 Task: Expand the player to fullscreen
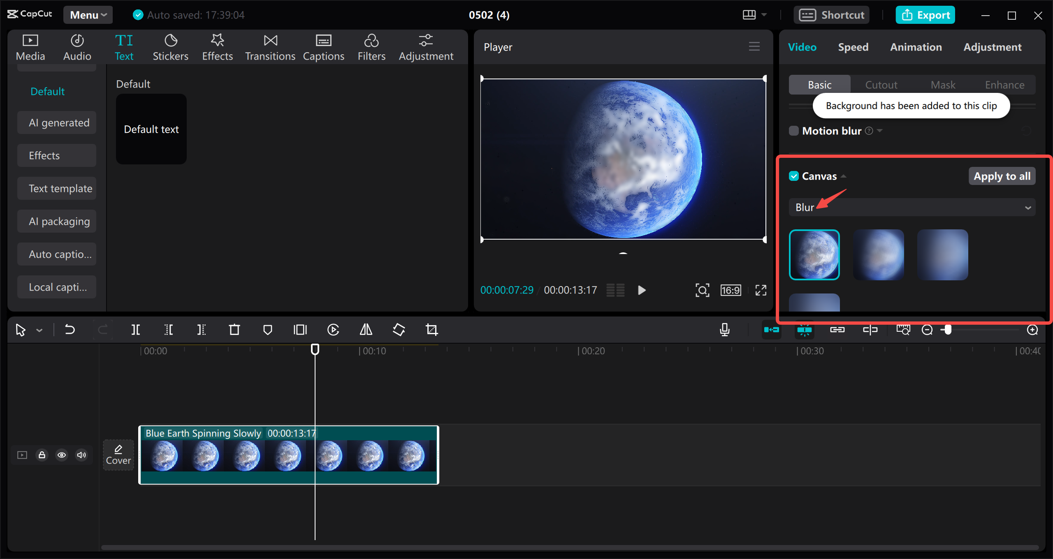pos(761,290)
